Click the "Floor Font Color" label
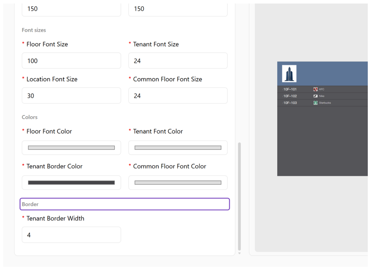The width and height of the screenshot is (371, 270). [x=49, y=131]
